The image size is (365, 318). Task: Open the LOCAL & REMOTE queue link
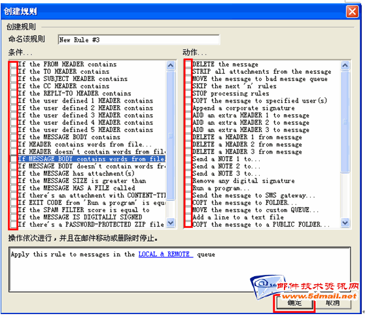(x=165, y=254)
